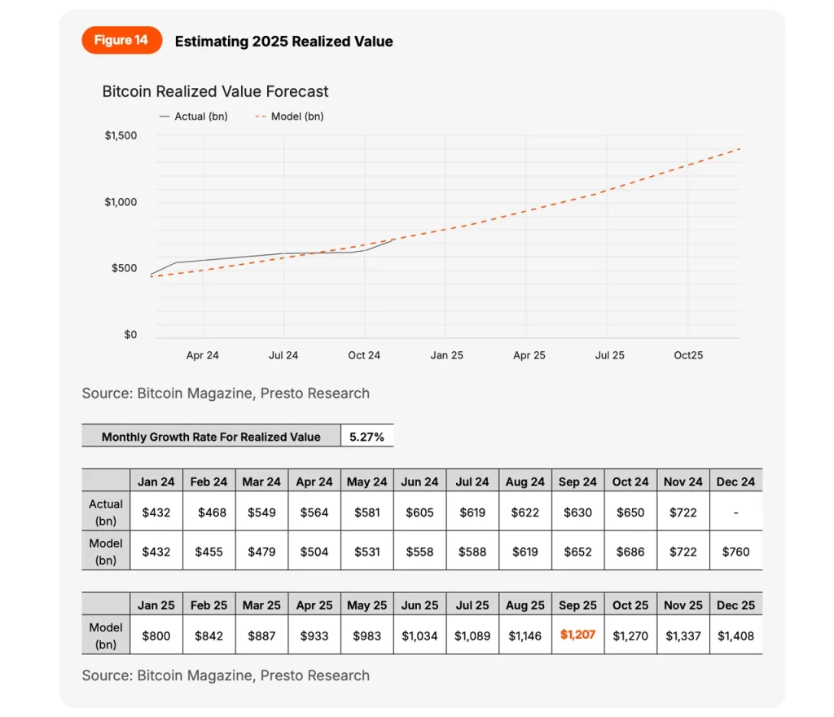This screenshot has width=834, height=717.
Task: Click the $760 Dec 24 model value
Action: click(735, 552)
